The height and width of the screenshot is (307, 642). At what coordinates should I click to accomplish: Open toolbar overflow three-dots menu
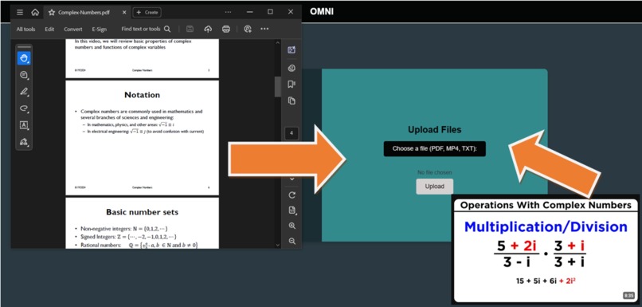264,29
